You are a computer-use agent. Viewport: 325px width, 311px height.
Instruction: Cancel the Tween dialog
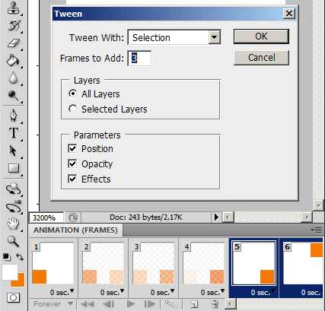coord(261,58)
